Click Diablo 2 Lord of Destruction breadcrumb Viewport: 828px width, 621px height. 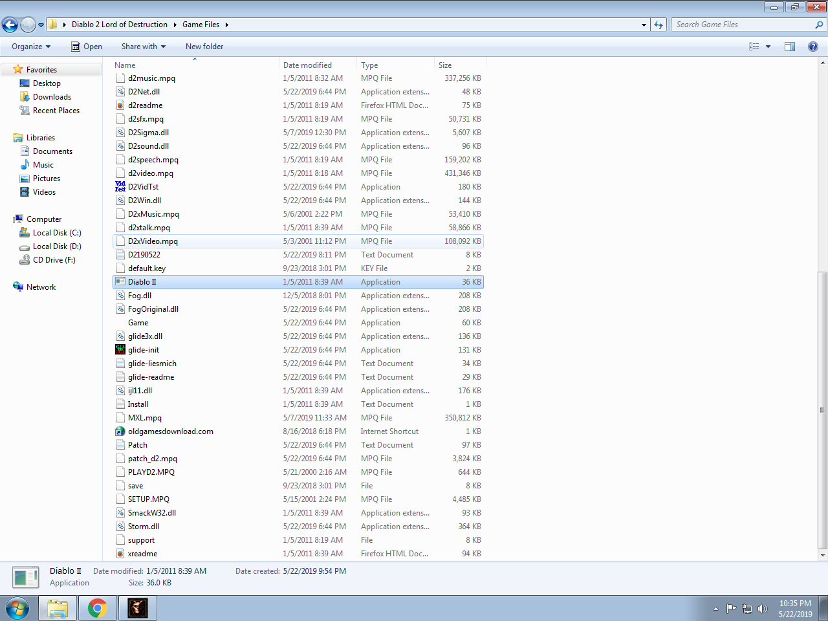coord(120,25)
